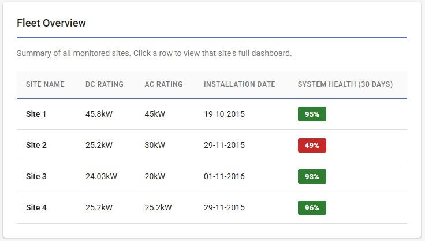Click the AC Rating column header

[x=163, y=84]
